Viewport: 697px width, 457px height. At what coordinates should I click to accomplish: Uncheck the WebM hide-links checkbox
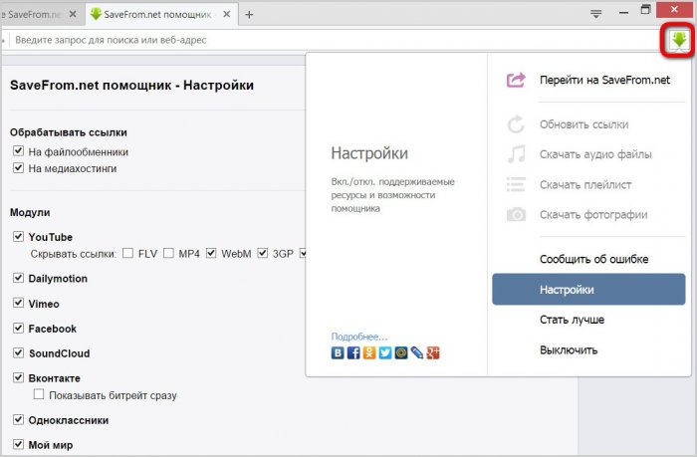pos(211,254)
